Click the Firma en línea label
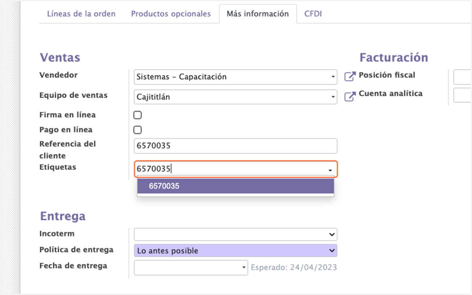 pos(68,115)
